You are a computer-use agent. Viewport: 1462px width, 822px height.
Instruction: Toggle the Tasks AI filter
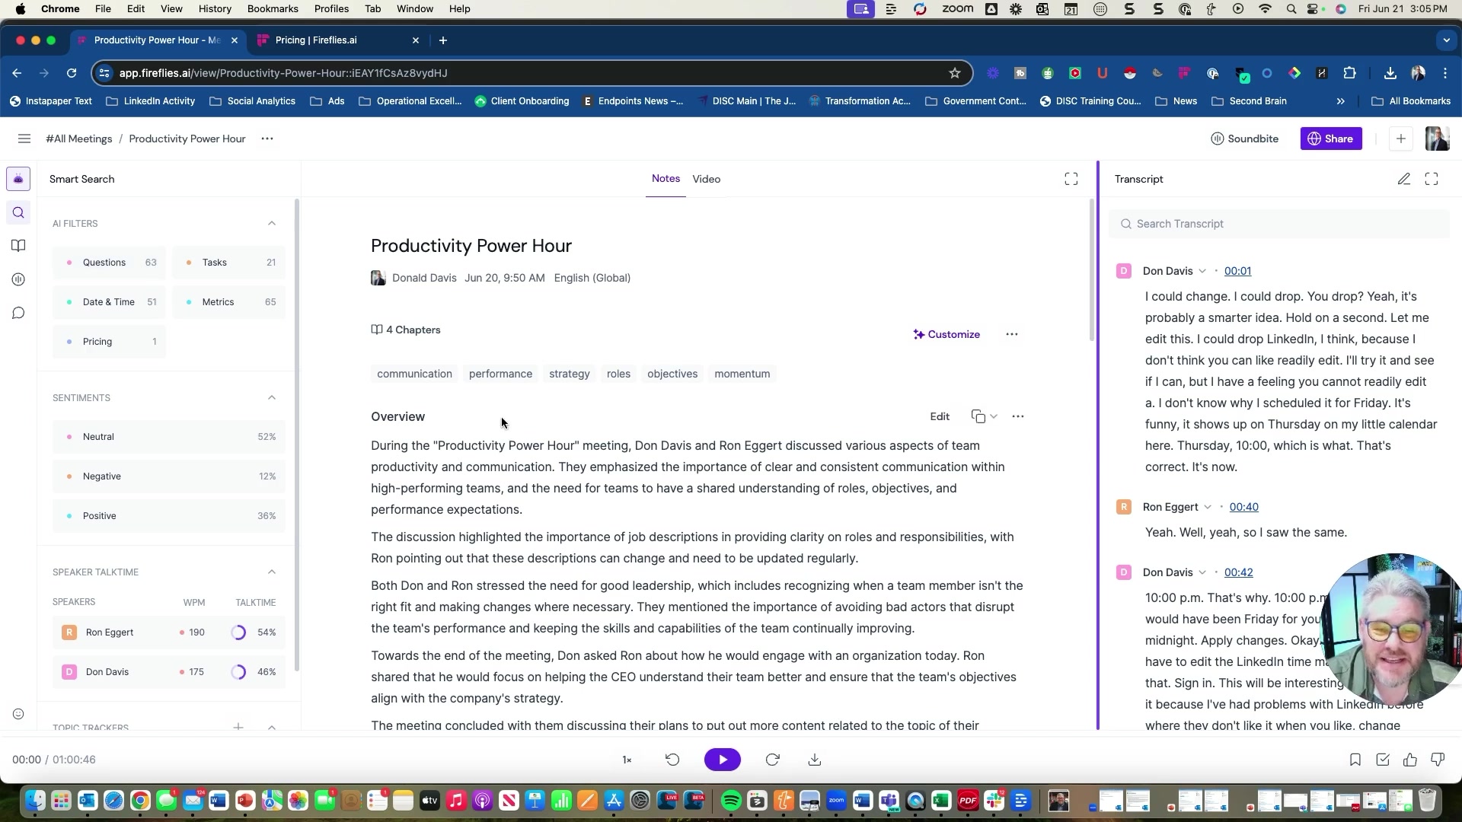pyautogui.click(x=228, y=263)
